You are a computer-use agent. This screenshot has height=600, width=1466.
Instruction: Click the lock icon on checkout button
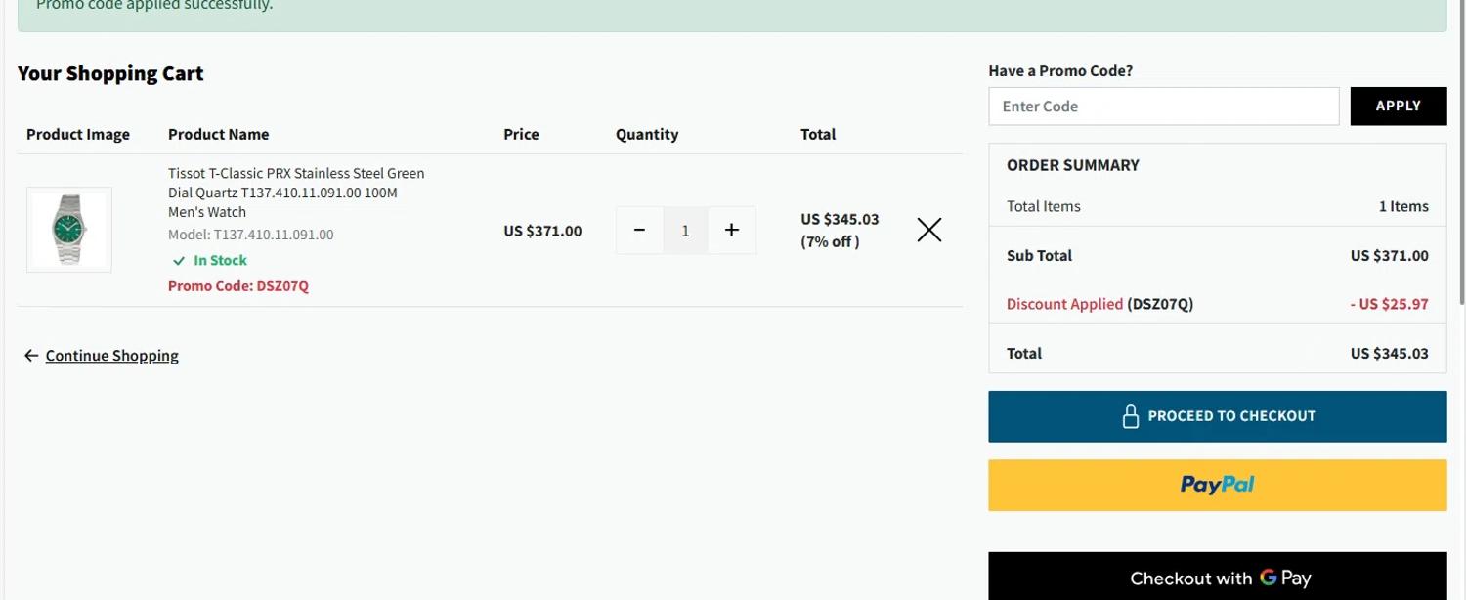tap(1131, 416)
